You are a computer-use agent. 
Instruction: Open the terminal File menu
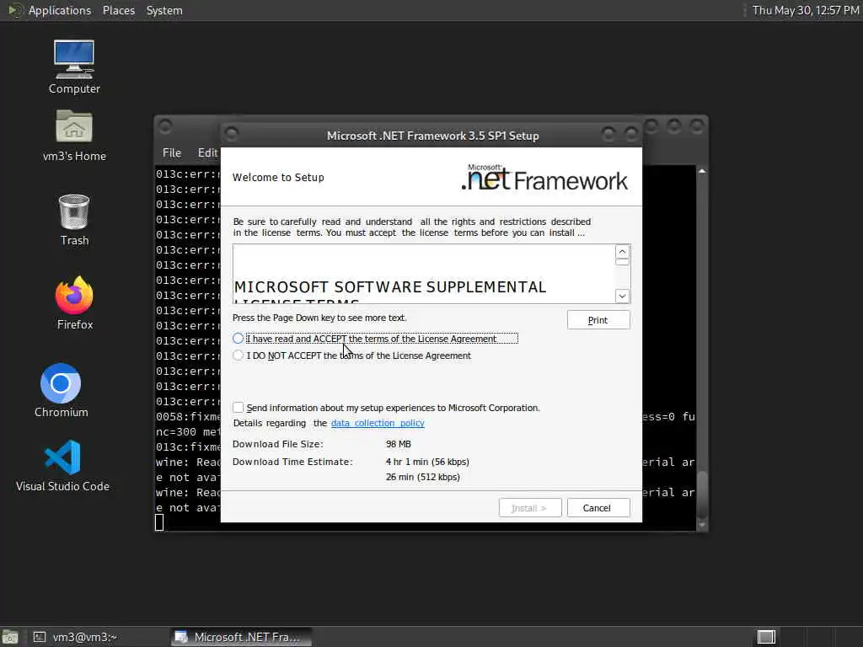pos(172,152)
